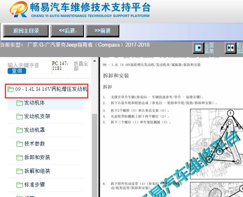
Task: Click step 4 text 从前轮罩防溅板上拆下两个螺钉
Action: (x=140, y=116)
